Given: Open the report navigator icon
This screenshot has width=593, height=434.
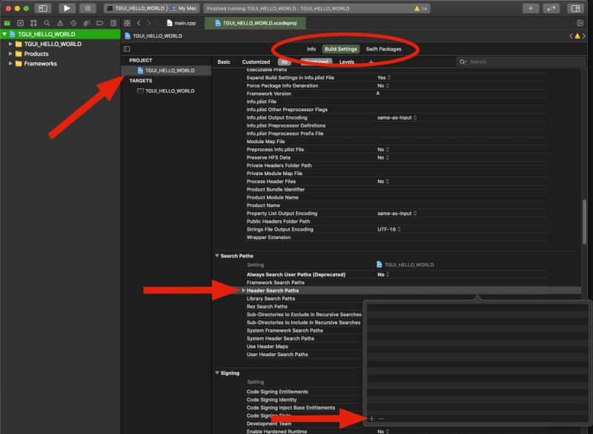Looking at the screenshot, I should pos(113,22).
